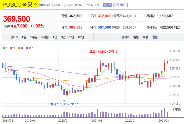Open the 기업개요 dropdown

(120, 5)
